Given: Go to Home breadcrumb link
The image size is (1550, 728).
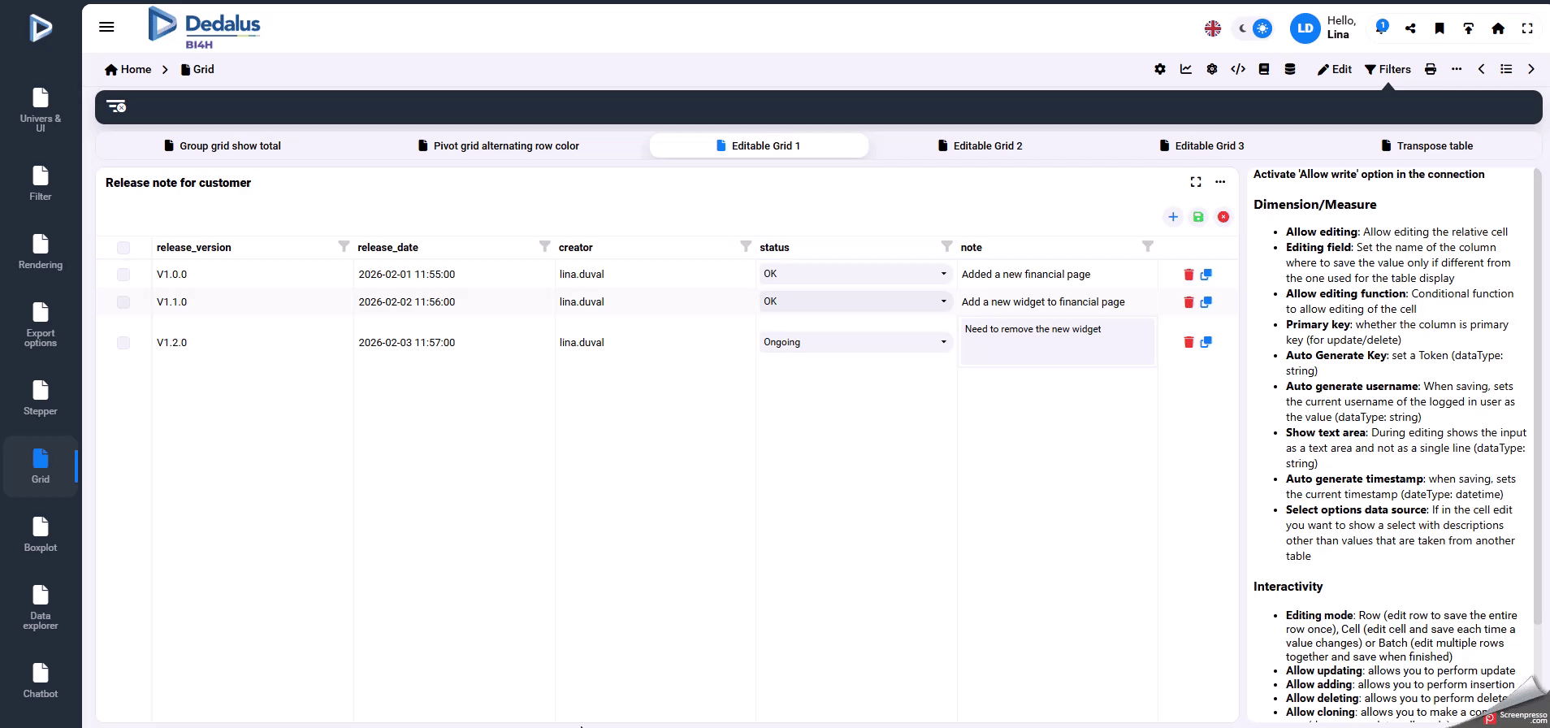Looking at the screenshot, I should tap(128, 69).
